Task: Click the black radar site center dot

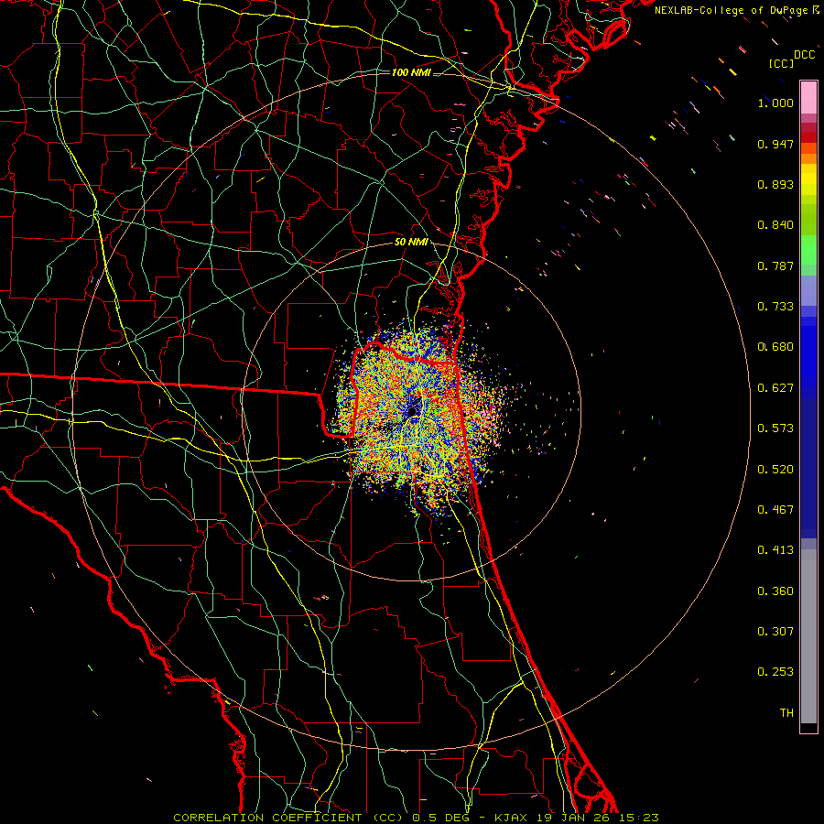Action: pyautogui.click(x=413, y=410)
